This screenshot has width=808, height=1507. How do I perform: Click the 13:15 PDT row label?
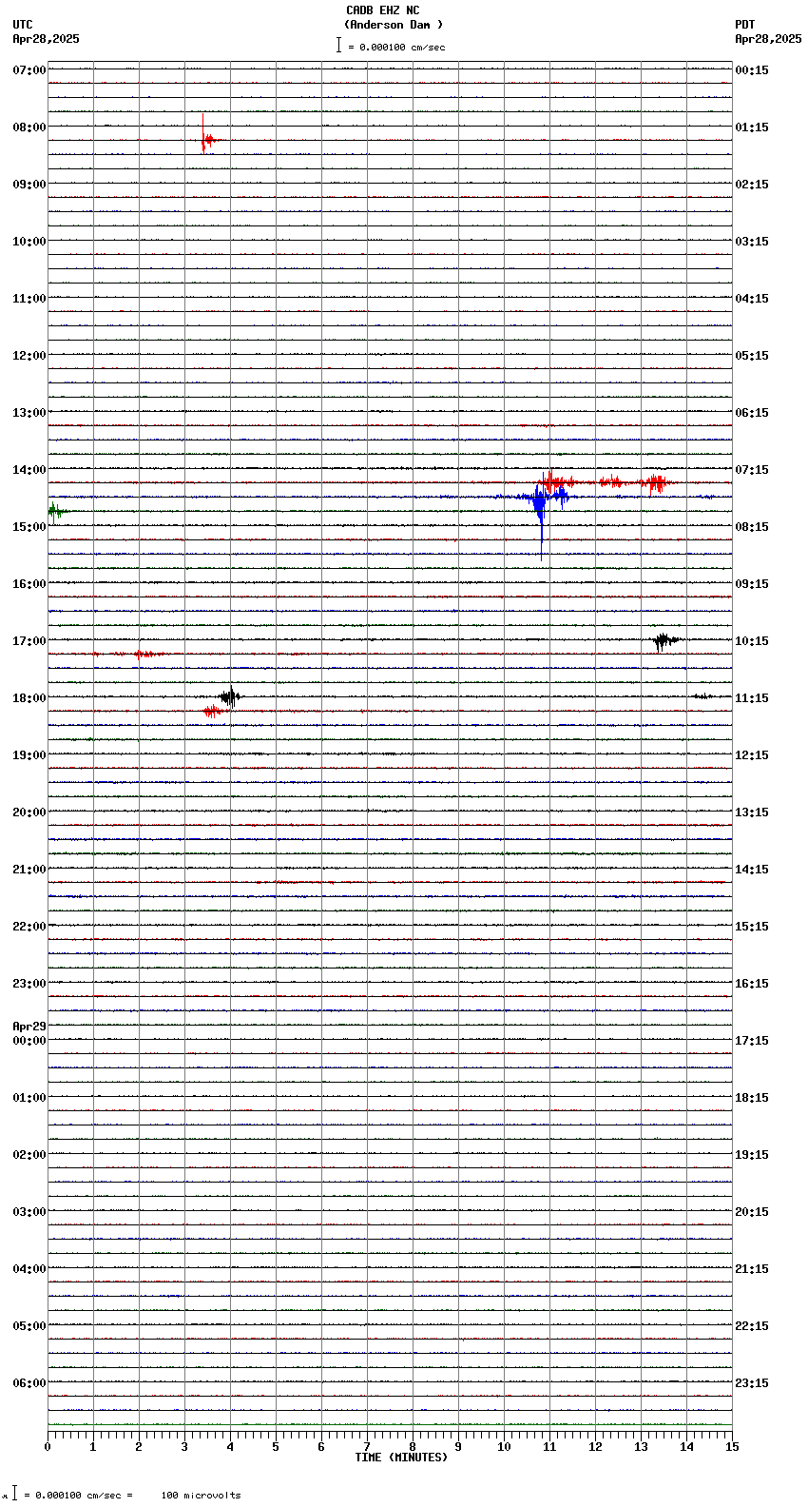coord(752,812)
